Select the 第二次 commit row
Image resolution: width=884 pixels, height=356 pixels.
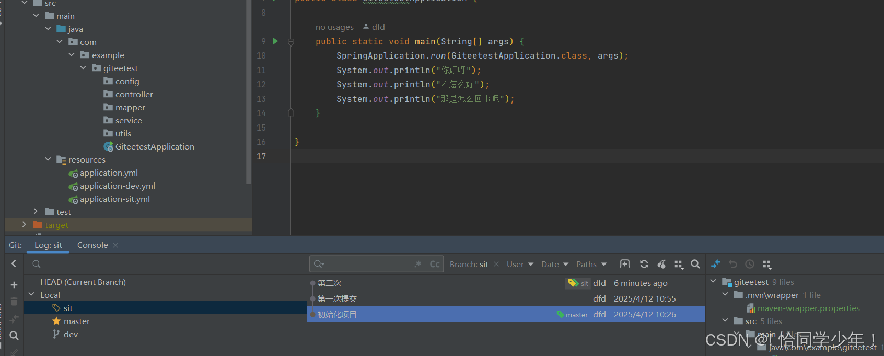[x=506, y=283]
